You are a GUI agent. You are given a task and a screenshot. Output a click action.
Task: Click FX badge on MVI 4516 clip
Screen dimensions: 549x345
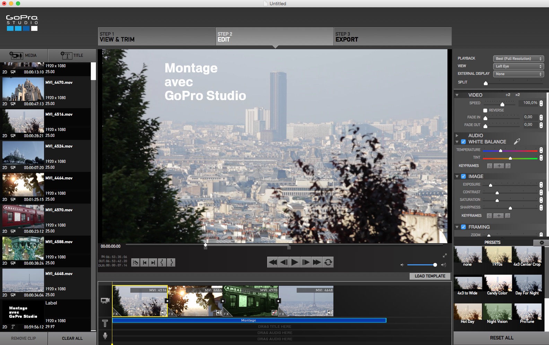coord(116,314)
